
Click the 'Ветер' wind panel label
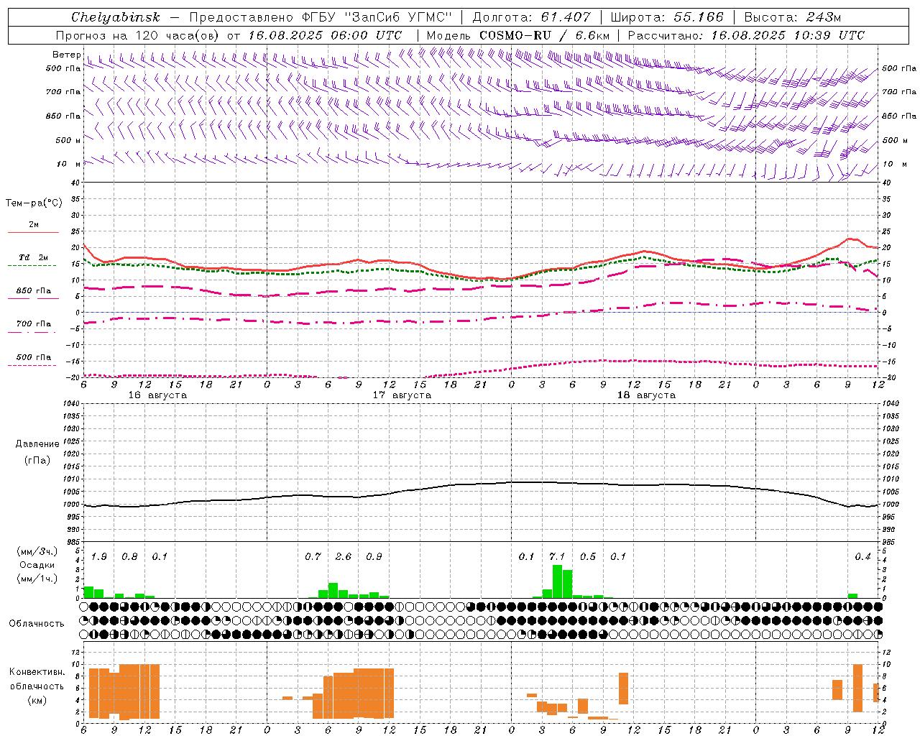[x=66, y=55]
